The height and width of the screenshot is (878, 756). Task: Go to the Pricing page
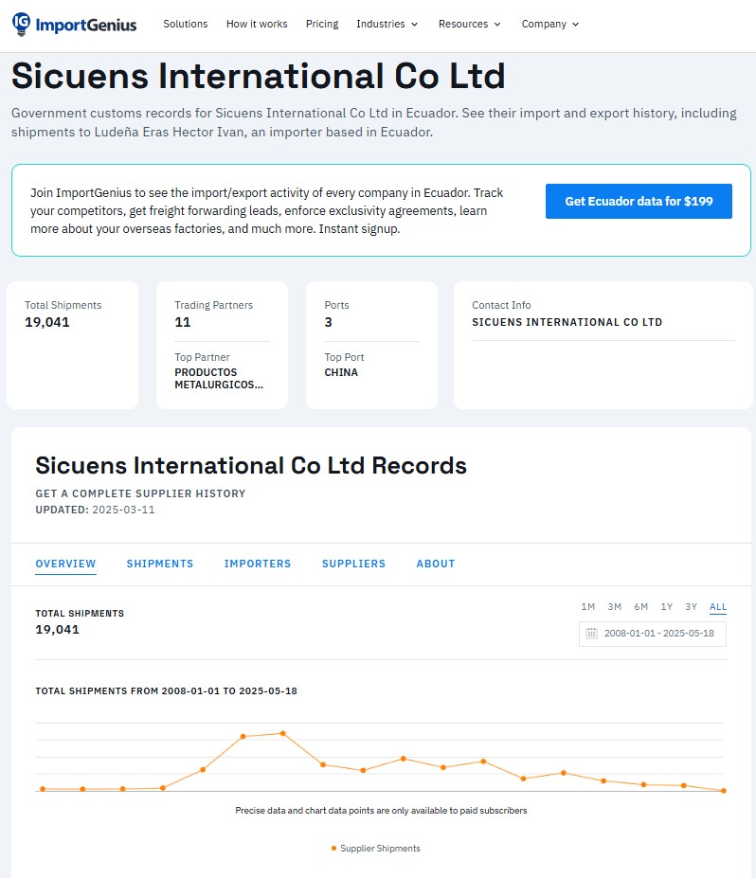click(x=322, y=24)
